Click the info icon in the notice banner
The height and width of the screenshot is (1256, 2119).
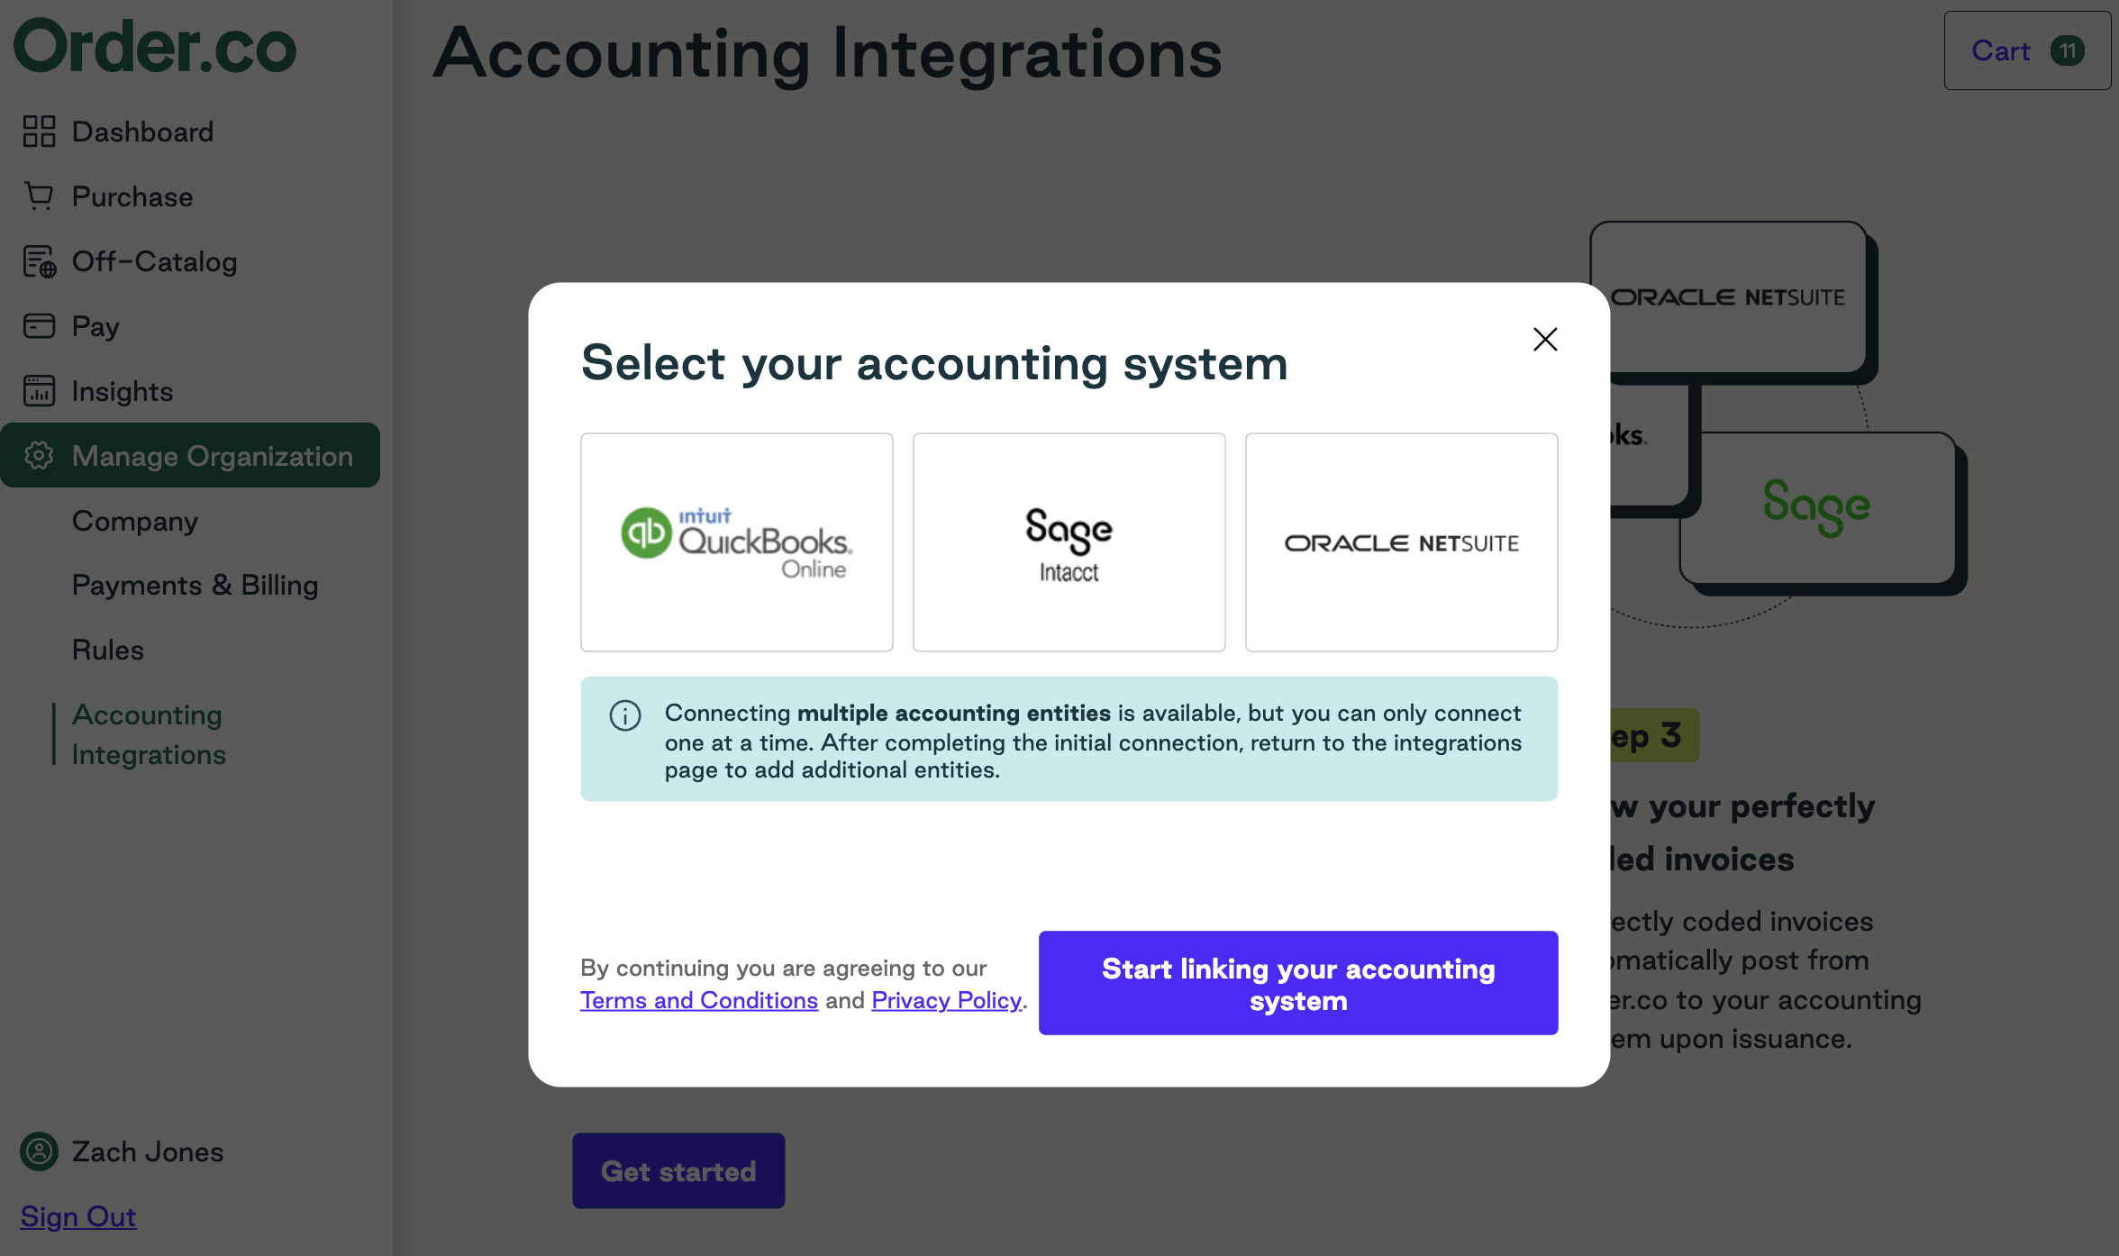(x=625, y=714)
